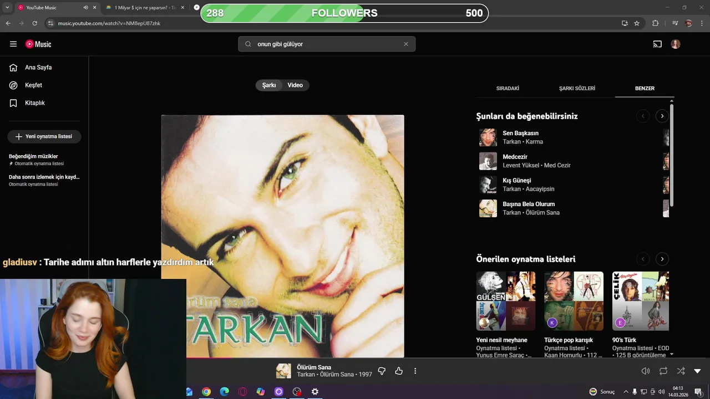Open the Cast to device icon
This screenshot has height=399, width=710.
pyautogui.click(x=657, y=44)
